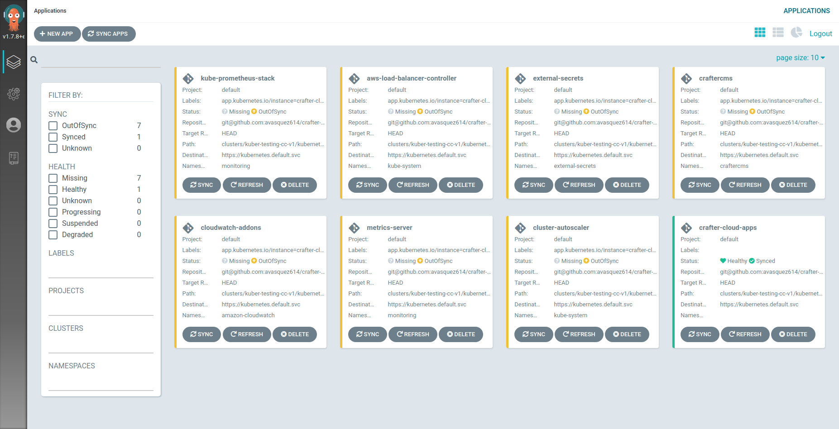The height and width of the screenshot is (429, 839).
Task: Click the cluster-autoscaler git app icon
Action: (520, 228)
